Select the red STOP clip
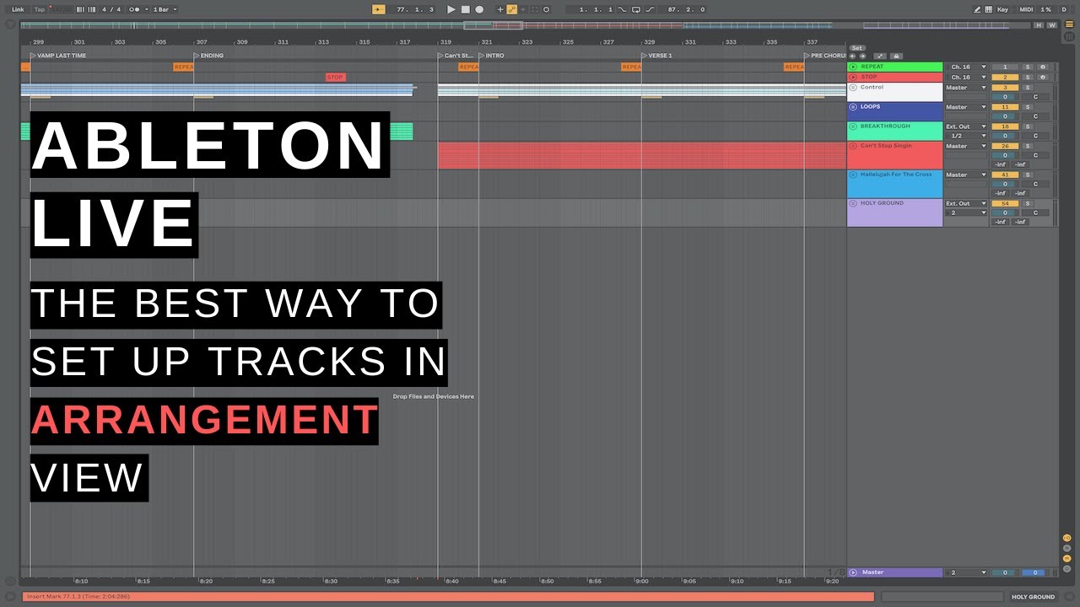Viewport: 1080px width, 607px height. coord(335,77)
